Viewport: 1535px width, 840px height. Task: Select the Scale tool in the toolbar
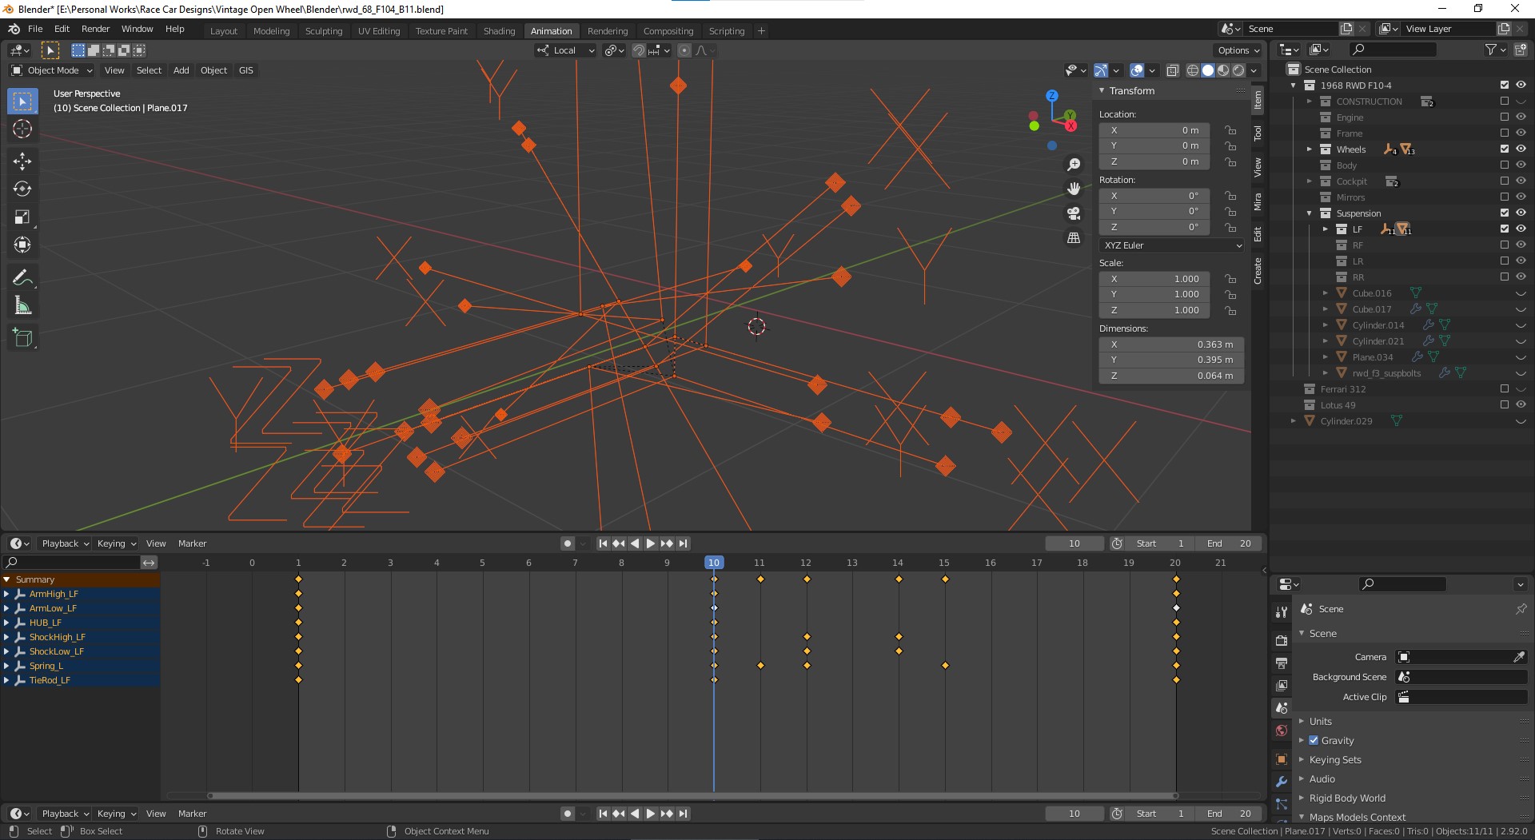[22, 217]
